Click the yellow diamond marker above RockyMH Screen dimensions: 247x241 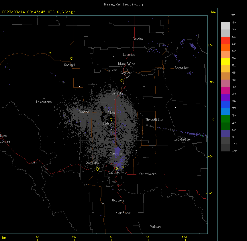[x=72, y=58]
